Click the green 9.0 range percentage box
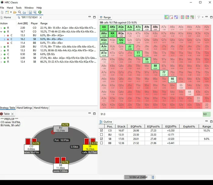This screenshot has height=185, width=213. pyautogui.click(x=207, y=114)
